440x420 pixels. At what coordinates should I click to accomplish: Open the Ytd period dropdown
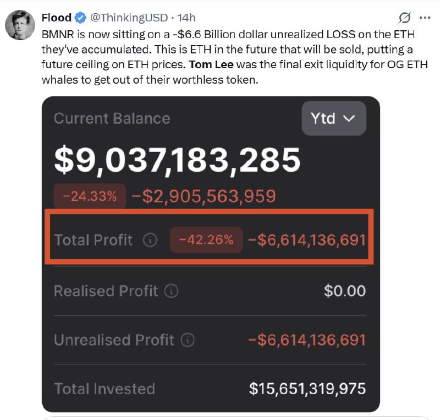pos(333,118)
